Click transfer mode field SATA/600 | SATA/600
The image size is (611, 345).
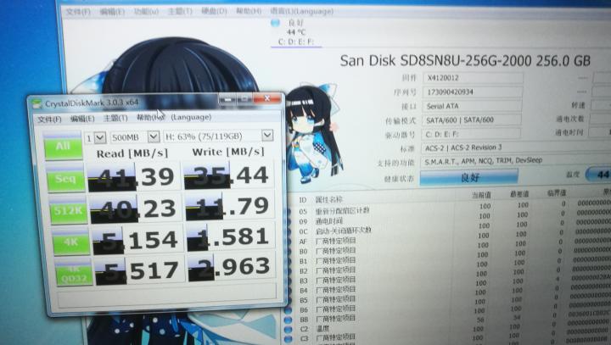coord(471,120)
